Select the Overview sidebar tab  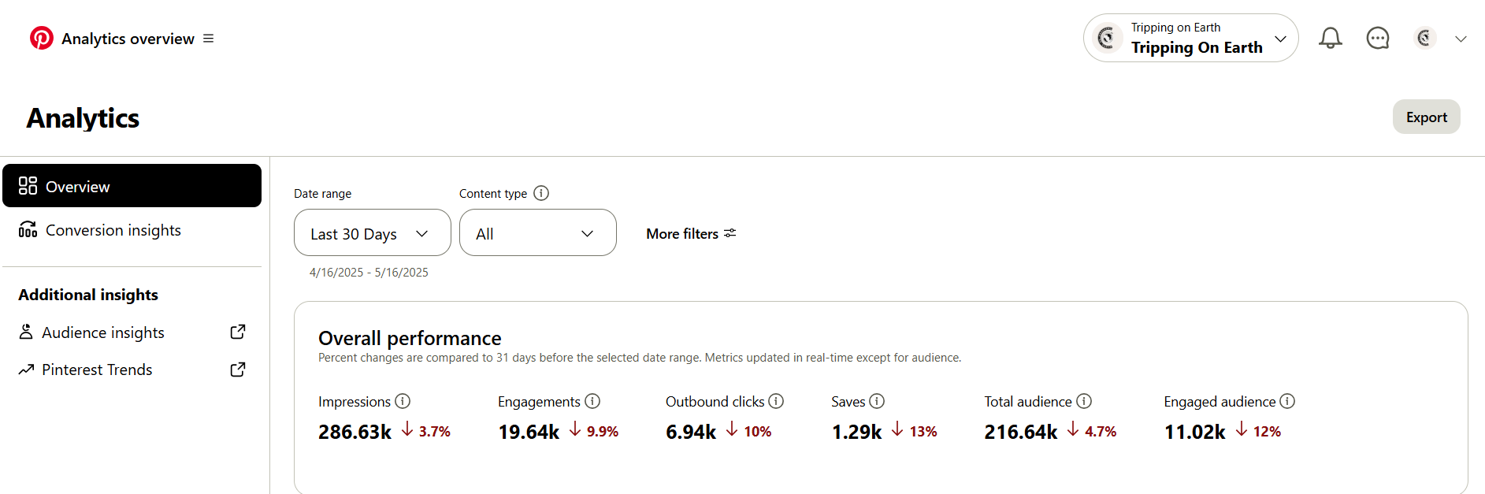click(132, 186)
